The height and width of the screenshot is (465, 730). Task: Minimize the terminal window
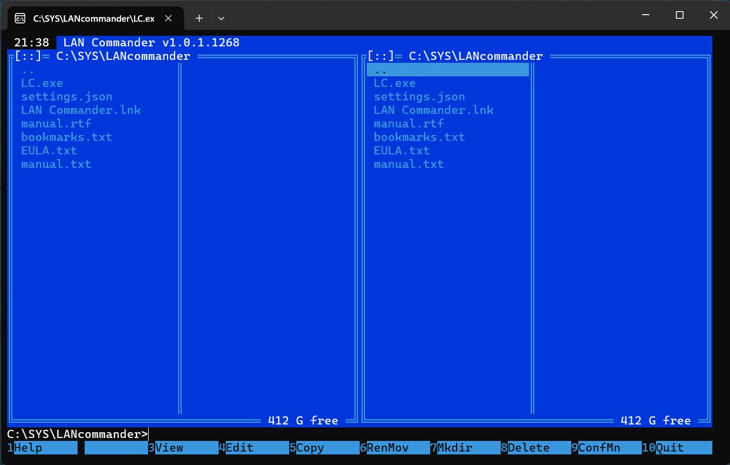[645, 15]
